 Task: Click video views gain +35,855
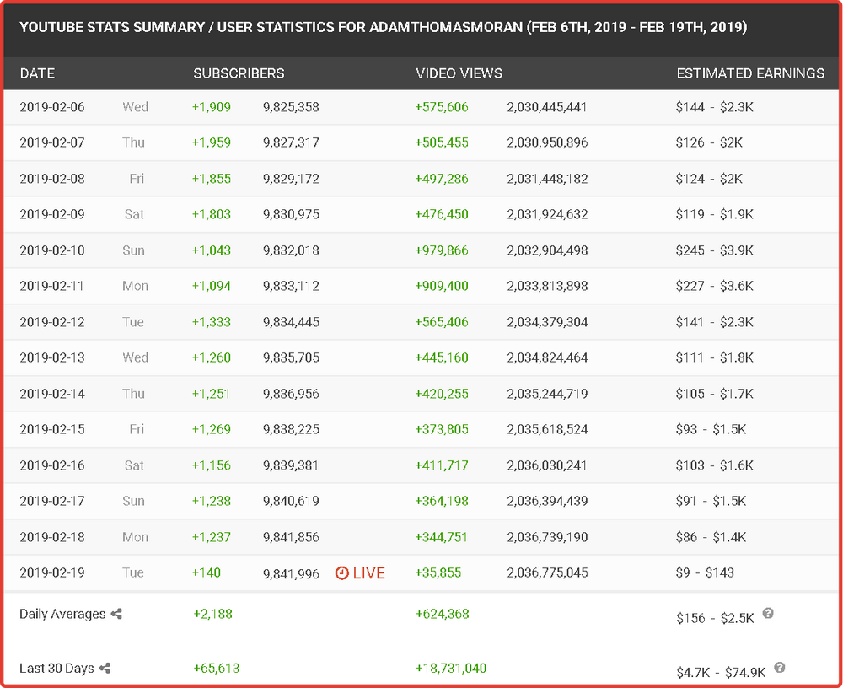pos(438,572)
